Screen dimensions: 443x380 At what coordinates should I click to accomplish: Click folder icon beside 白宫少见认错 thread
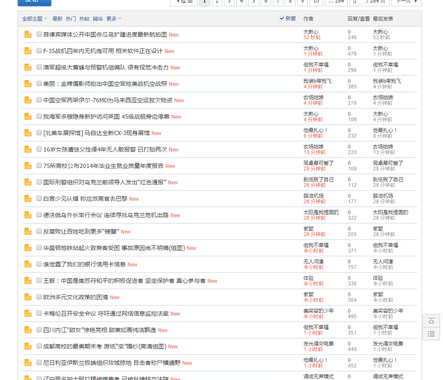[28, 199]
